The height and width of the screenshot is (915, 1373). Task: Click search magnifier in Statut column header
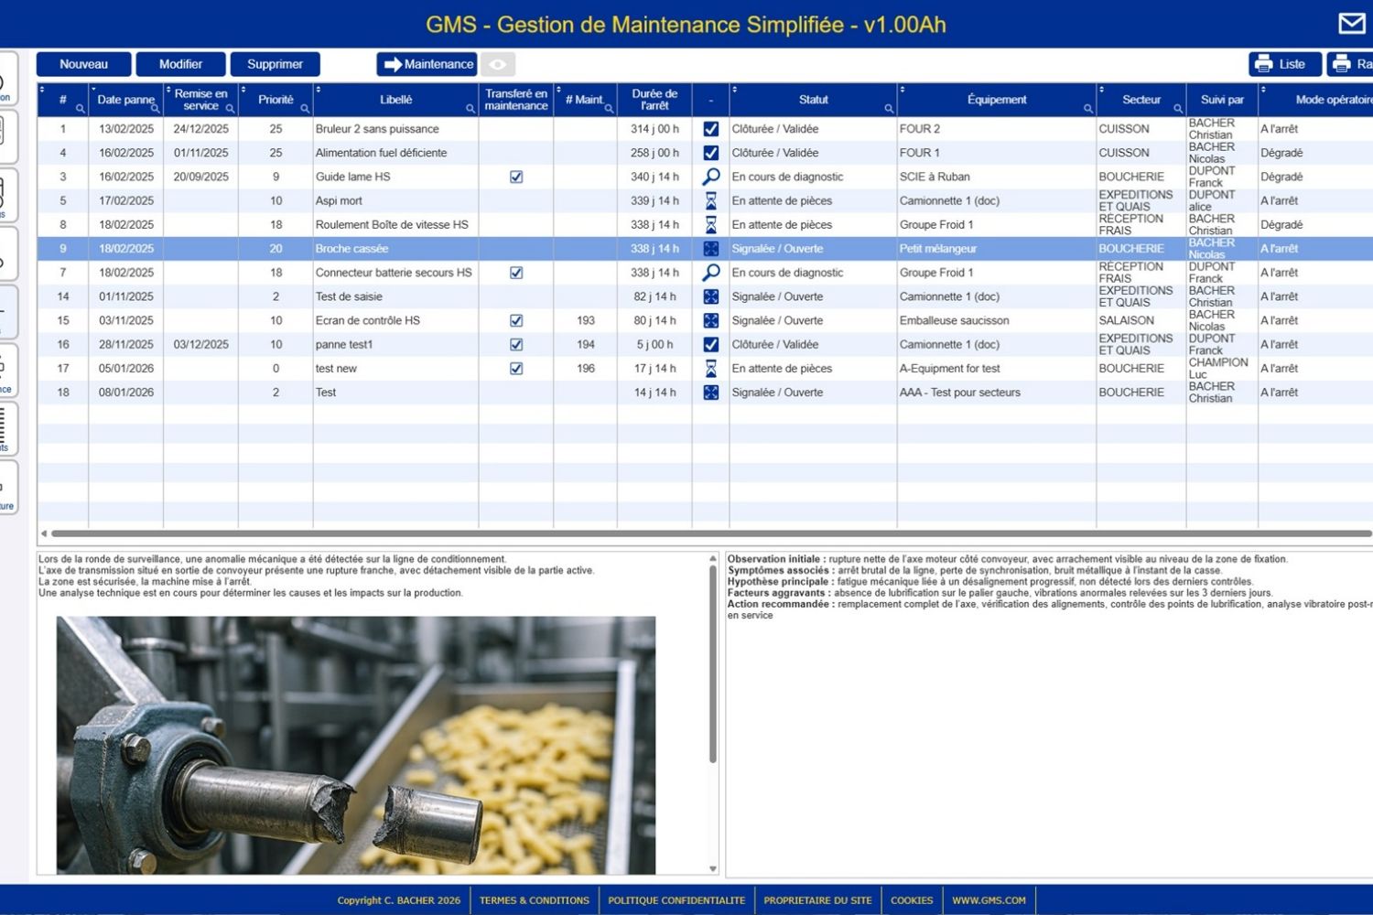point(888,109)
